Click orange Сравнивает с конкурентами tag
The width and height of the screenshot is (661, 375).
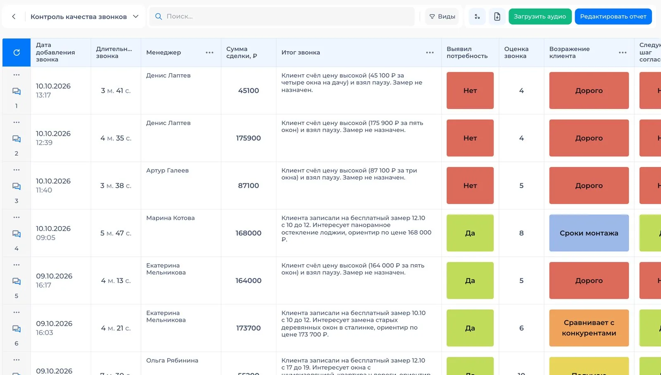pyautogui.click(x=589, y=328)
